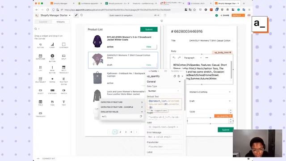Open the Women's Clothing dropdown
Screen dimensions: 286x161
pyautogui.click(x=210, y=92)
